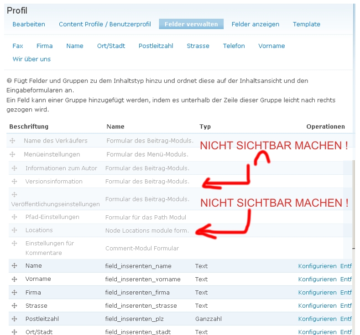The width and height of the screenshot is (360, 335).
Task: Click drag handle beside Locations row
Action: coord(14,230)
